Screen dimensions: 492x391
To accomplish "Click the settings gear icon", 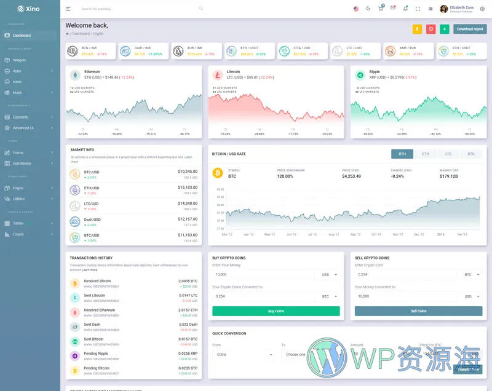I will tap(482, 9).
